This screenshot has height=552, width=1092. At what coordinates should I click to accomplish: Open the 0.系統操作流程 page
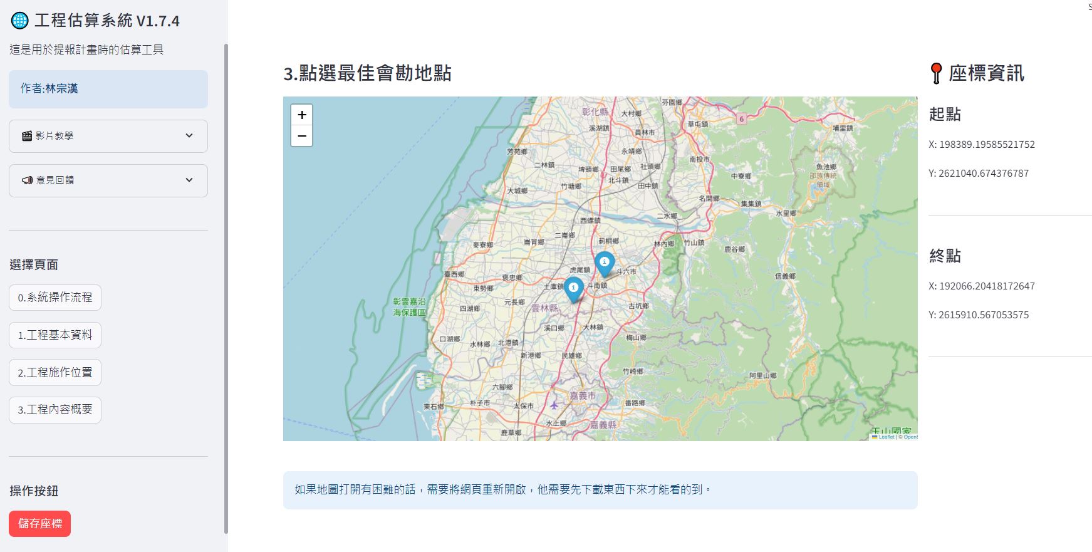(x=55, y=298)
